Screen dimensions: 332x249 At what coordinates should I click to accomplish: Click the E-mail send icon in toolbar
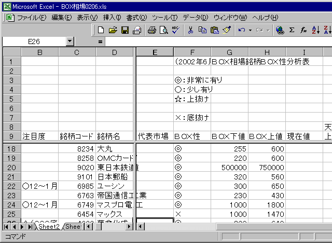pyautogui.click(x=137, y=30)
